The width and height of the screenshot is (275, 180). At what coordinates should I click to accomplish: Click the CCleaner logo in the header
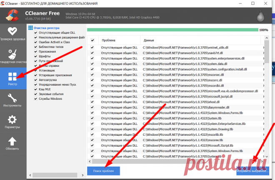(x=12, y=15)
